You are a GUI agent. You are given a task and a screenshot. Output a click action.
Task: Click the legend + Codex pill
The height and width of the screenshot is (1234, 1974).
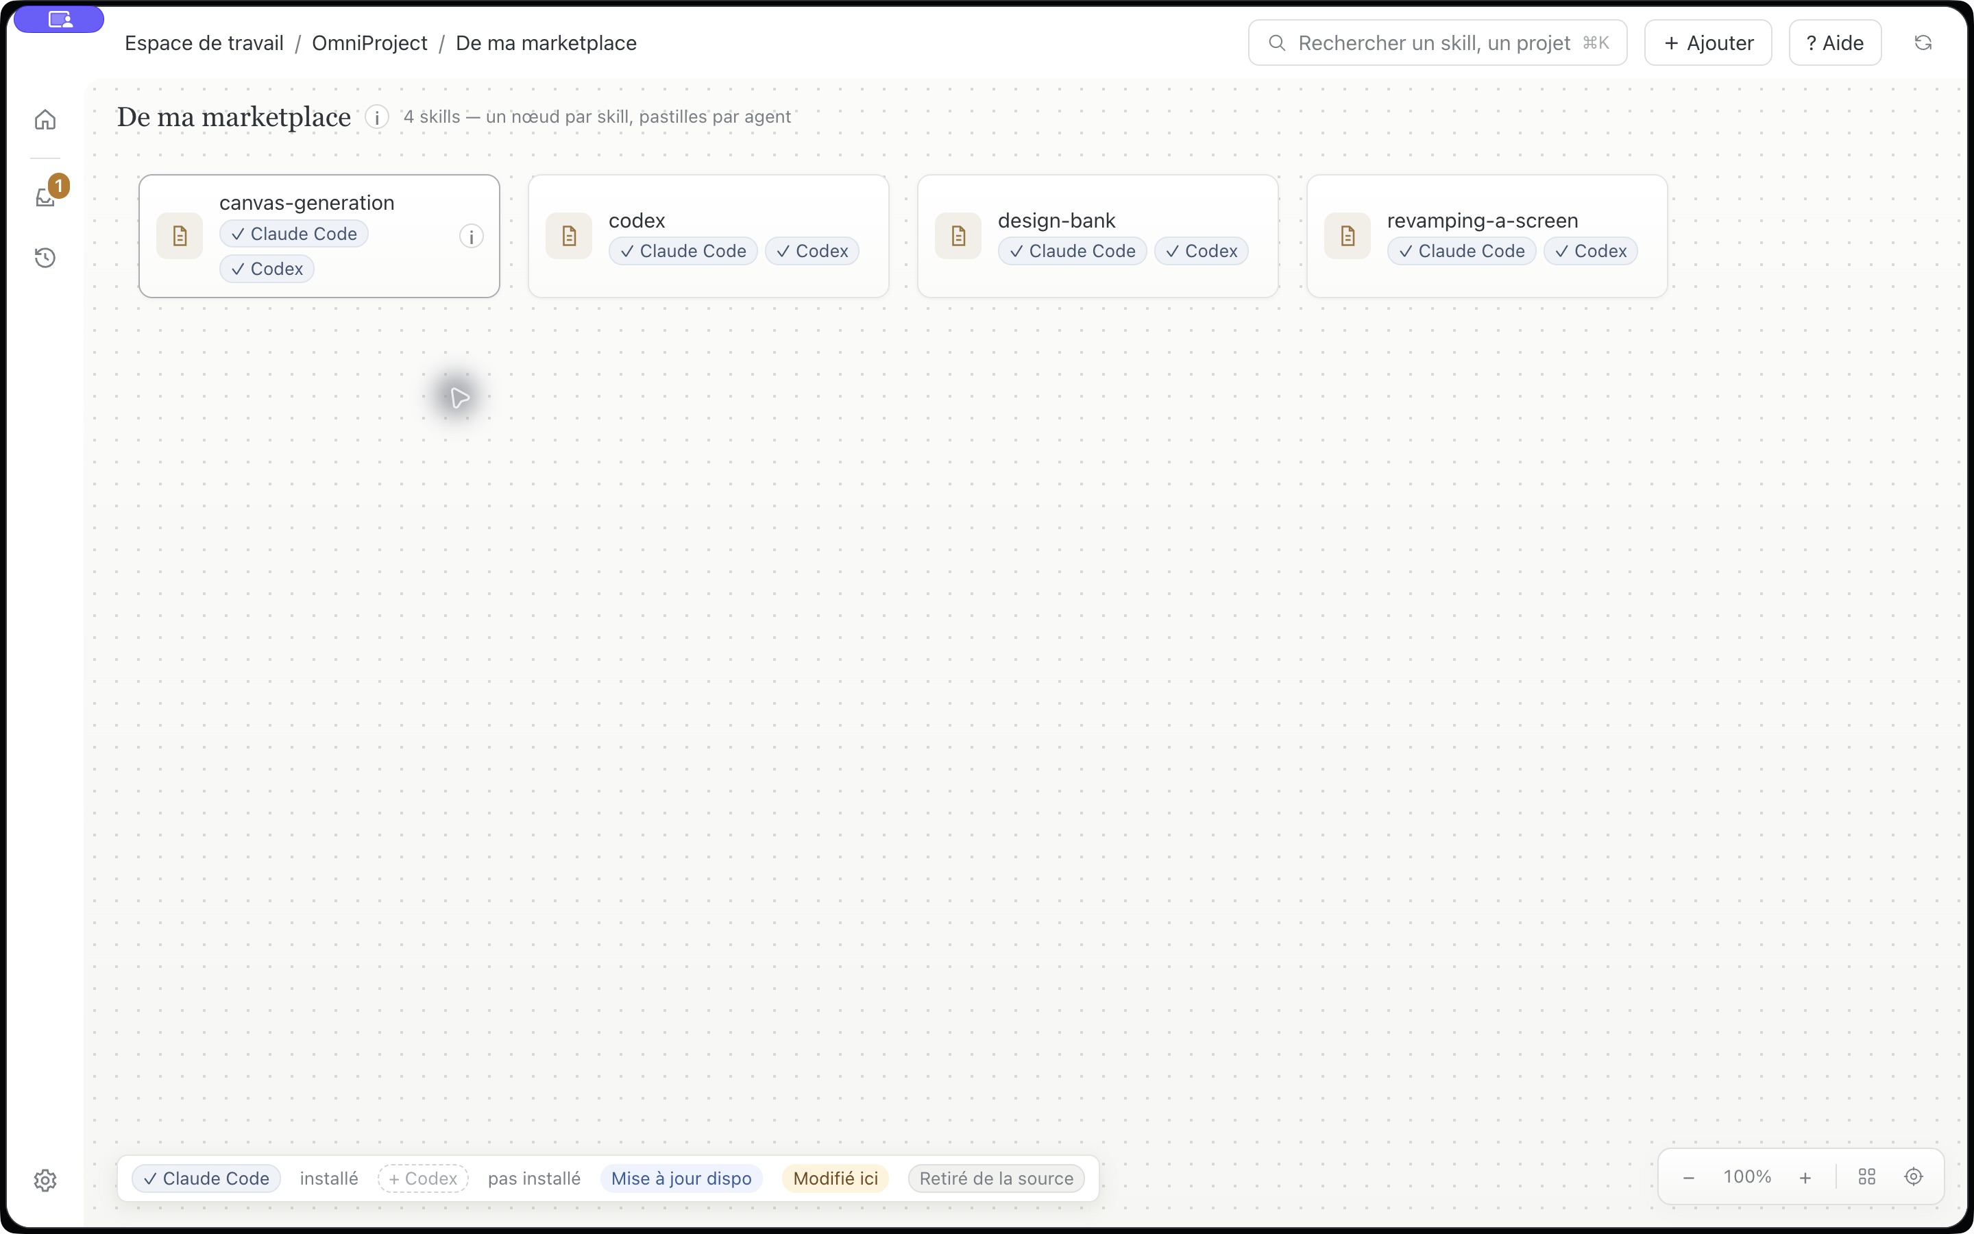(422, 1178)
